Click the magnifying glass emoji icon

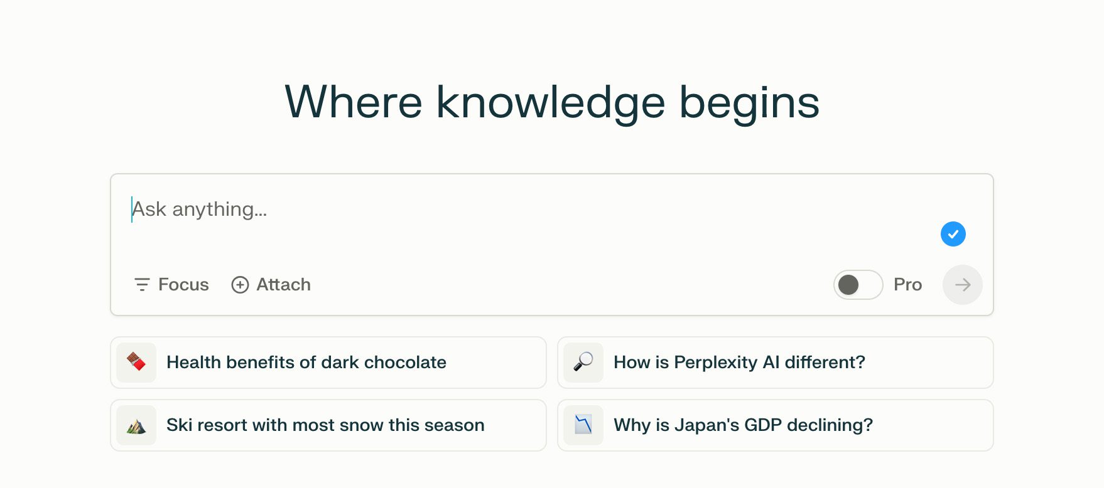583,363
